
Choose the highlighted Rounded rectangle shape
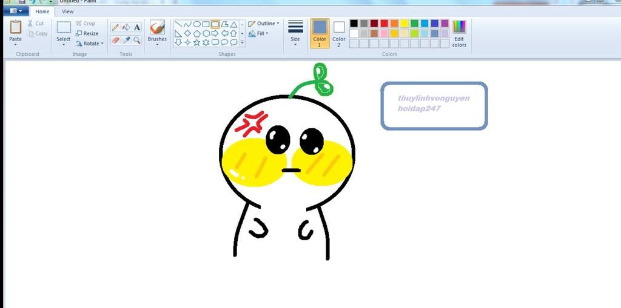(215, 25)
